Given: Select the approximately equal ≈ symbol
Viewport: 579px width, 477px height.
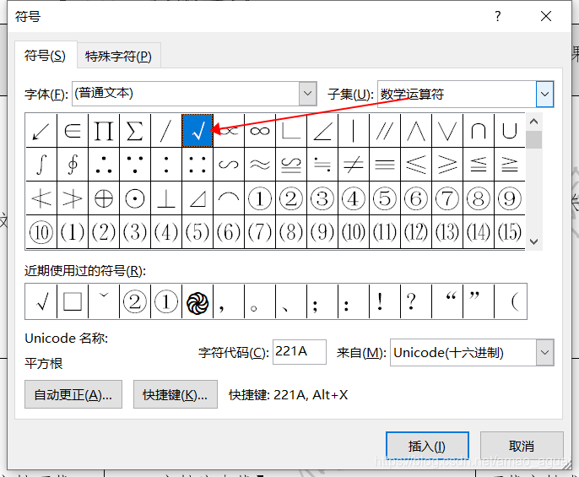Looking at the screenshot, I should click(x=260, y=164).
